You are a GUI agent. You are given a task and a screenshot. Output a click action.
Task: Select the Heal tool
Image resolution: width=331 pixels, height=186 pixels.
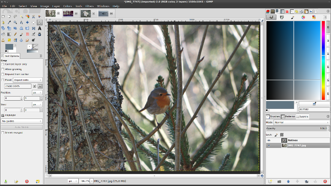click(9, 40)
